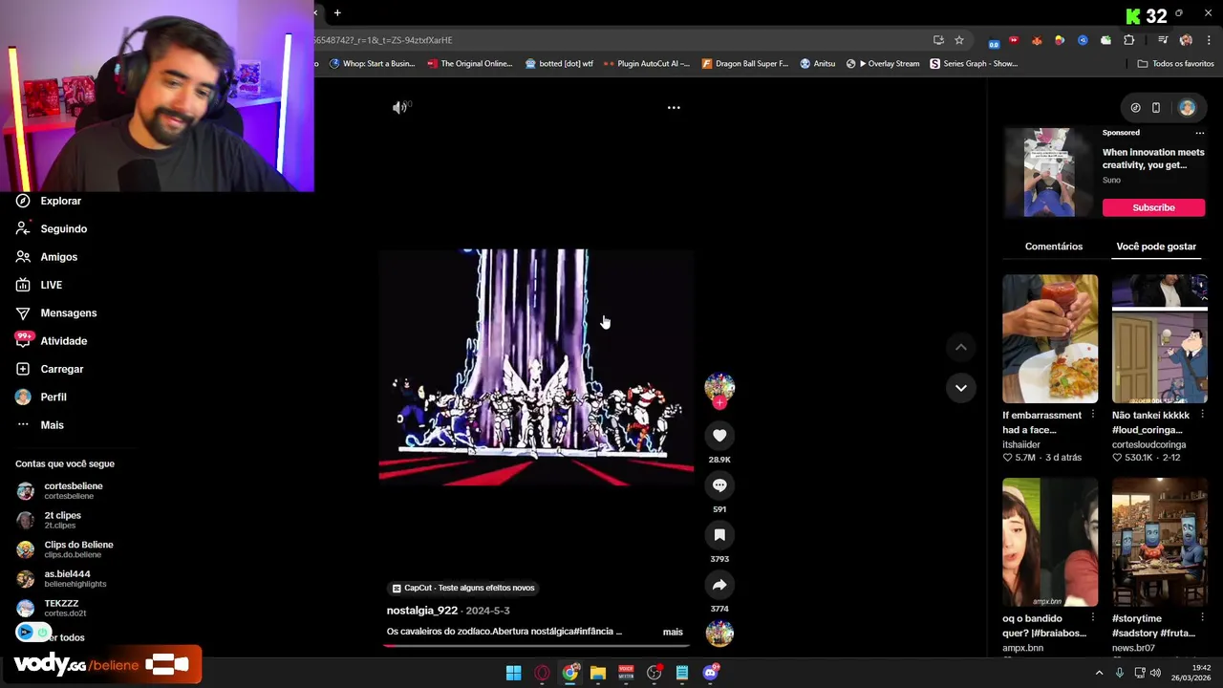This screenshot has height=688, width=1223.
Task: Open the spinning sound disc icon
Action: coord(719,633)
